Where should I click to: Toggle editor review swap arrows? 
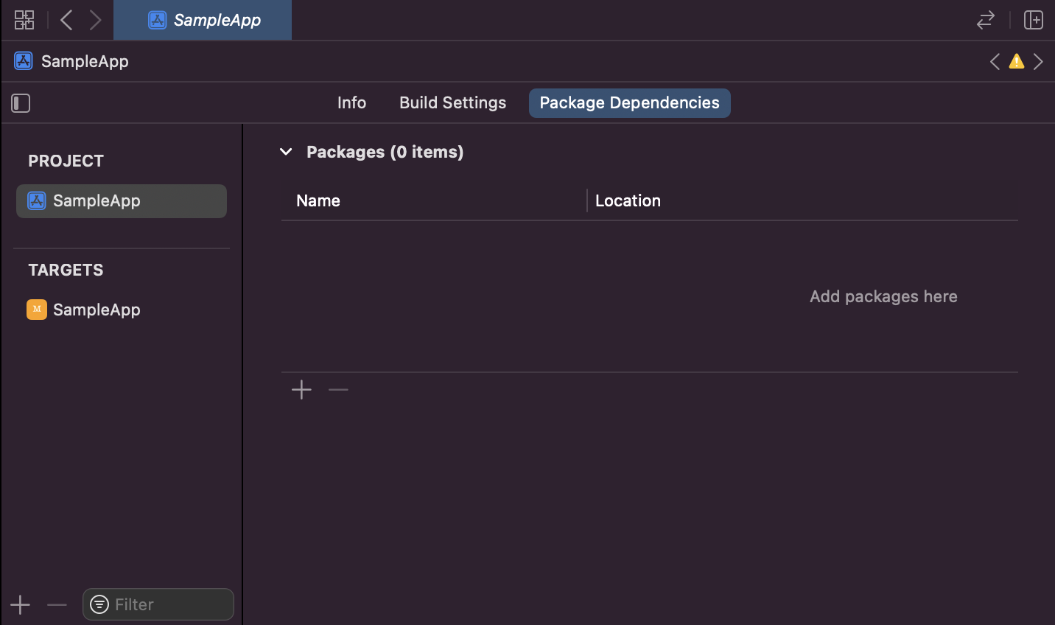click(986, 20)
